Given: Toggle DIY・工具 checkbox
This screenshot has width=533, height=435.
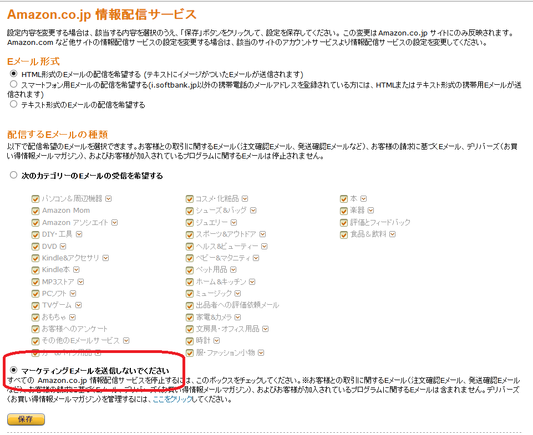Looking at the screenshot, I should [35, 234].
